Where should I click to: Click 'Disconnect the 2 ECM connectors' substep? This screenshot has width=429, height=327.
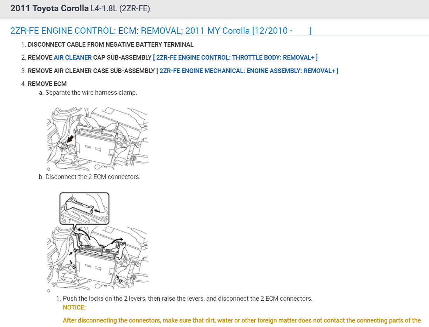[89, 177]
